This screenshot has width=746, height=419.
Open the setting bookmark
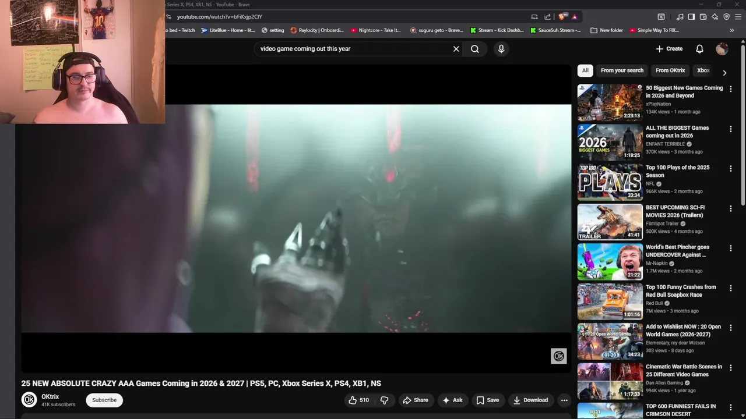tap(273, 30)
